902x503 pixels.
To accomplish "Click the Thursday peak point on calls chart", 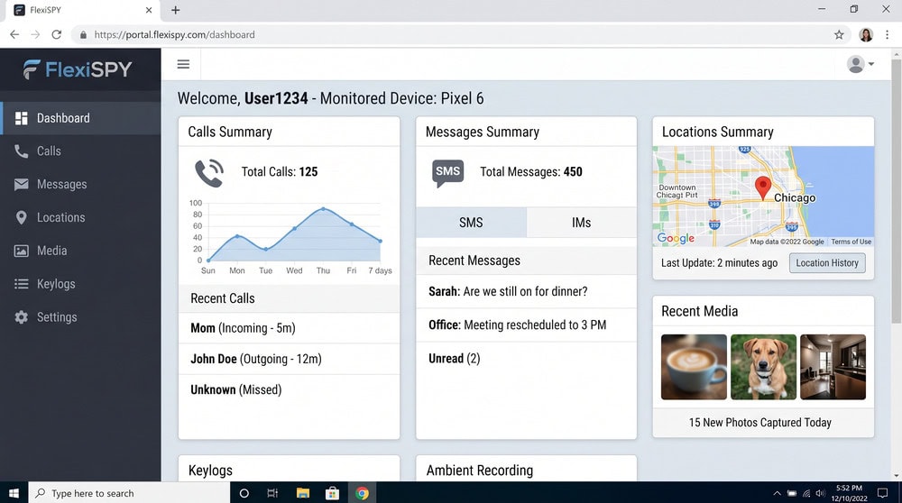I will click(323, 208).
